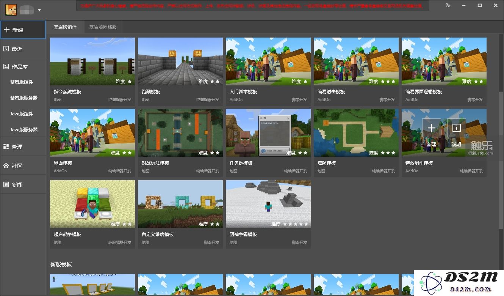Click the 说明 info button on 特效制作模板
The width and height of the screenshot is (504, 296).
tap(457, 128)
